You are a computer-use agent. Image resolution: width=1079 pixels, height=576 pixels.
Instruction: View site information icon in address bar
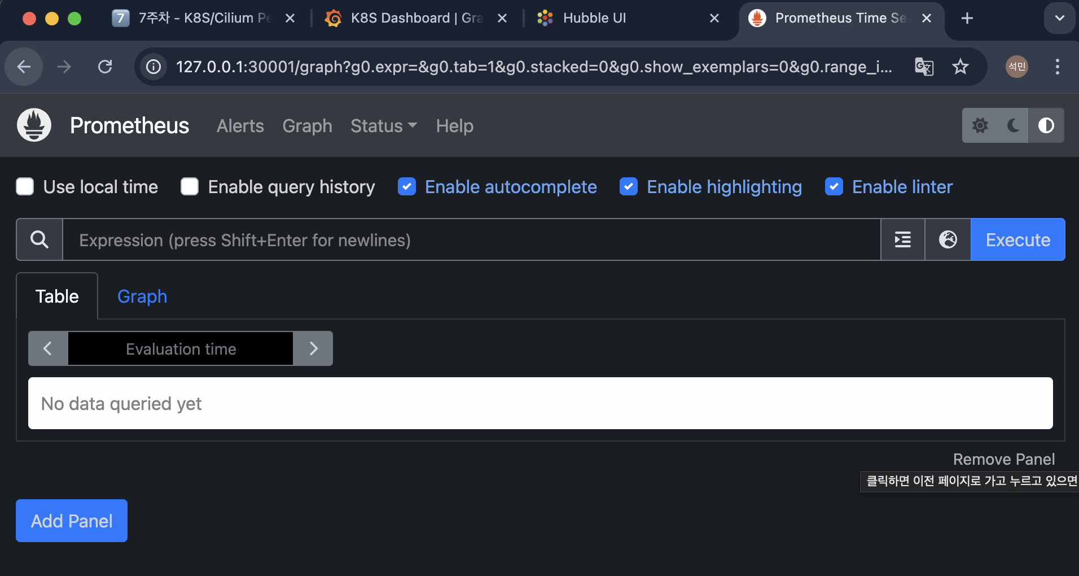153,67
